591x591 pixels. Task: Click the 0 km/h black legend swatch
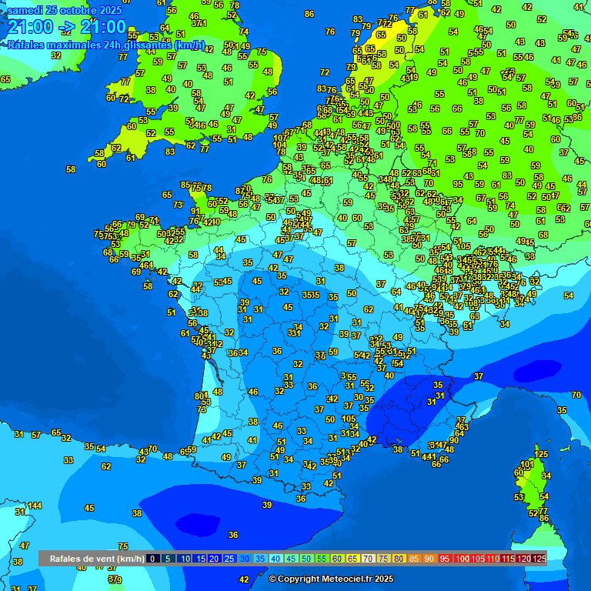153,558
